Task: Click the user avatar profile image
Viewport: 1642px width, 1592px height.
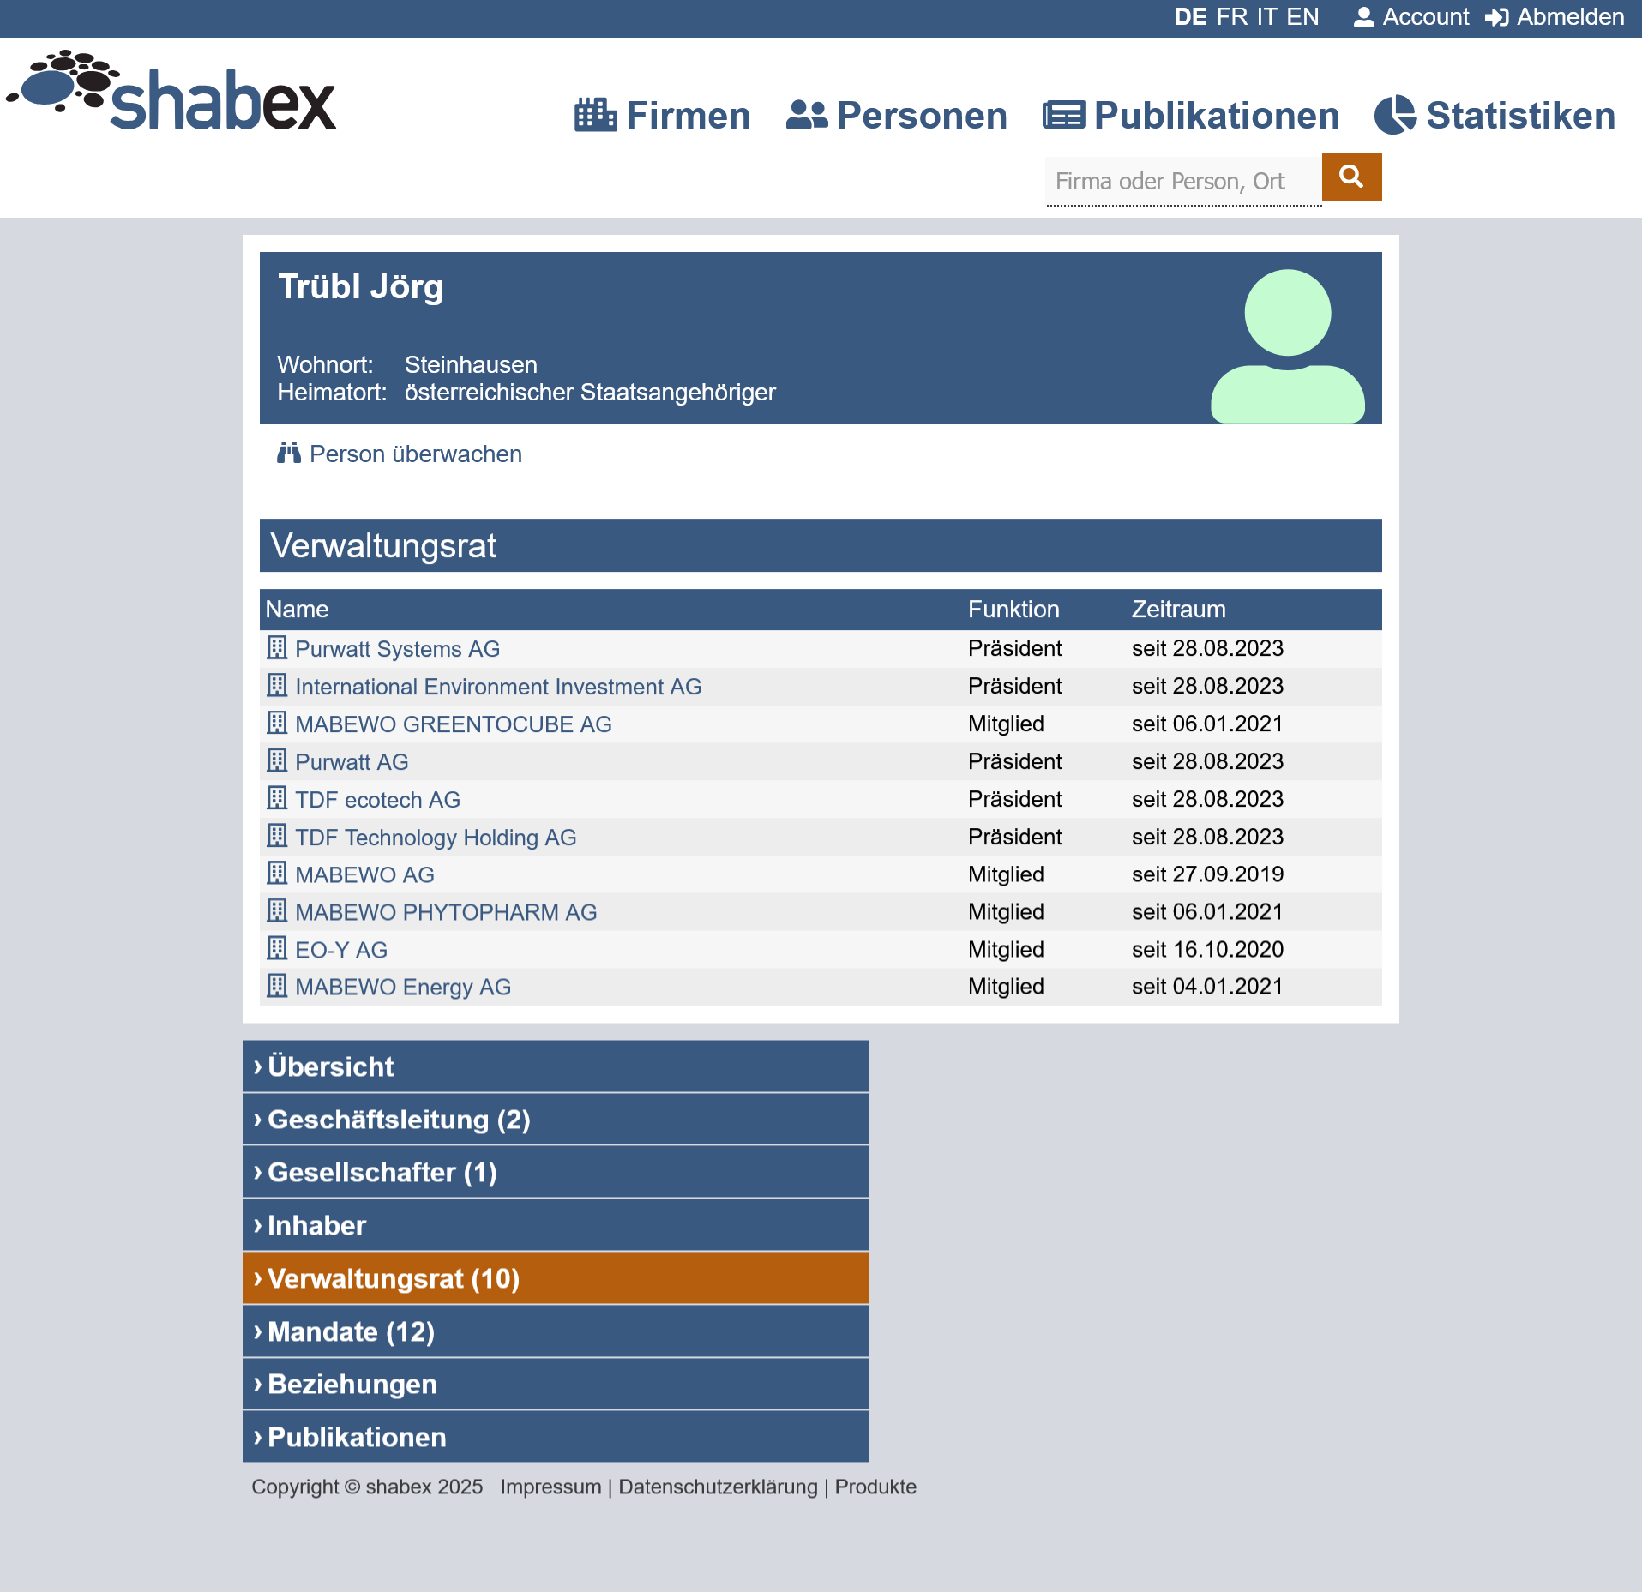Action: (1286, 345)
